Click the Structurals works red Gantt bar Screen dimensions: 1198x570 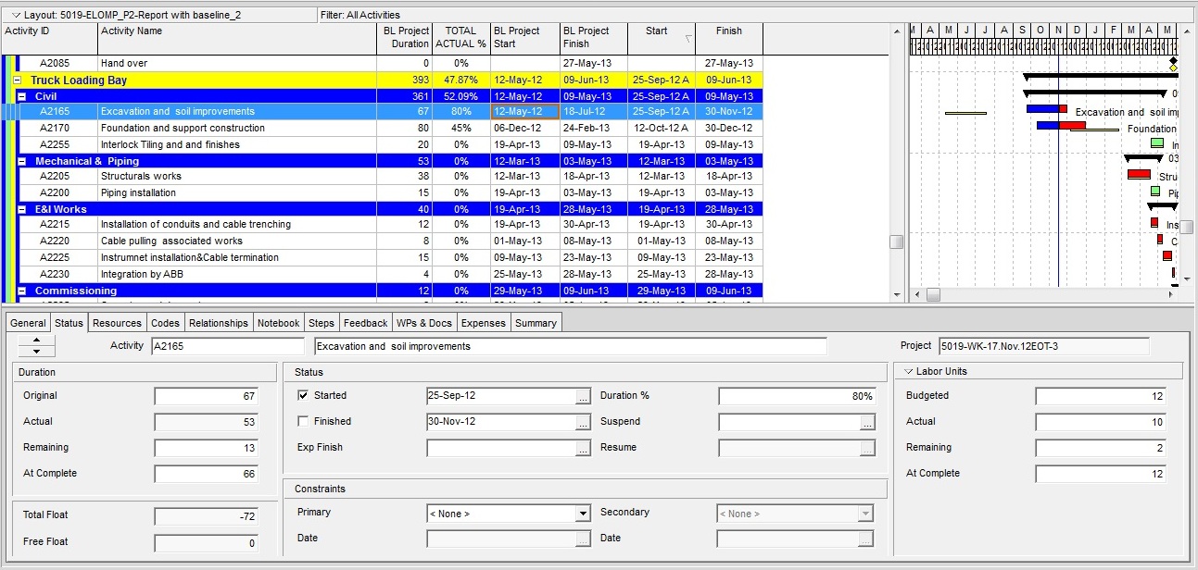coord(1139,174)
